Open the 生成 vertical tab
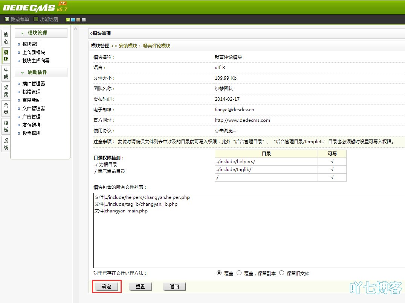Image resolution: width=405 pixels, height=303 pixels. point(6,74)
